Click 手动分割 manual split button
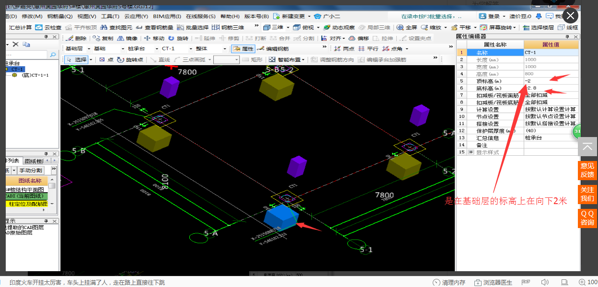Image resolution: width=598 pixels, height=287 pixels. [x=31, y=170]
